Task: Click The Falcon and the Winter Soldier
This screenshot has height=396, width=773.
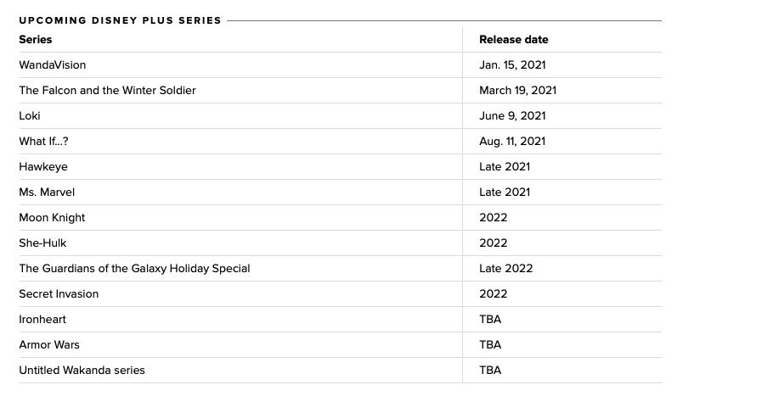Action: [108, 91]
